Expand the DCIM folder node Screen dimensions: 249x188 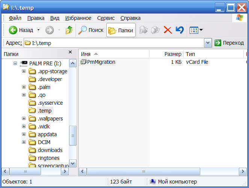click(24, 142)
